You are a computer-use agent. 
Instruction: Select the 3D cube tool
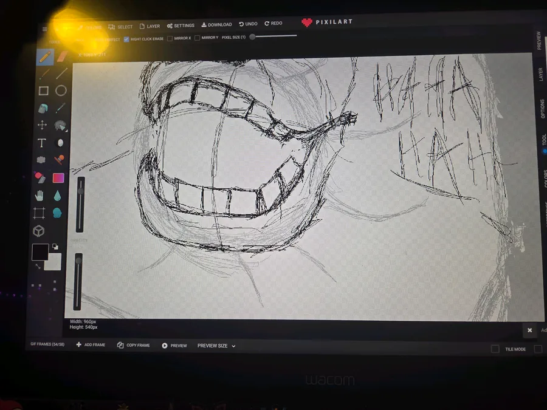[x=38, y=231]
